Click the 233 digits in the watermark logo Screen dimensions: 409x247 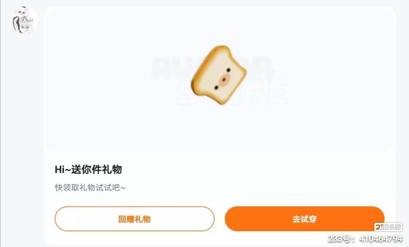(381, 227)
